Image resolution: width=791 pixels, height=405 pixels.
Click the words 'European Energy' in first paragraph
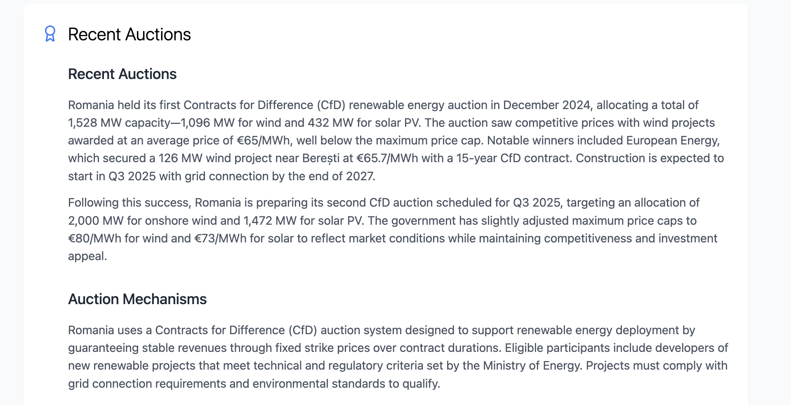[x=673, y=141]
